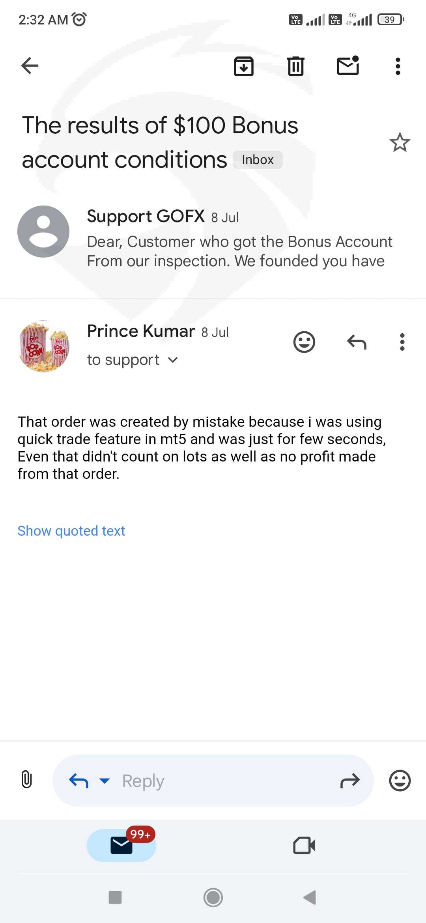426x923 pixels.
Task: Switch to the Mail tab
Action: pos(121,845)
